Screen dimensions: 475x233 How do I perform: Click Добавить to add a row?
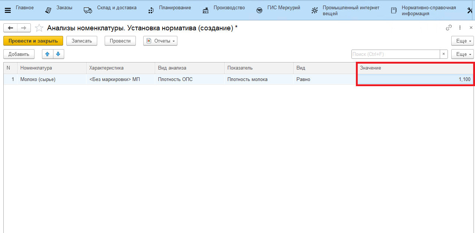pyautogui.click(x=19, y=54)
